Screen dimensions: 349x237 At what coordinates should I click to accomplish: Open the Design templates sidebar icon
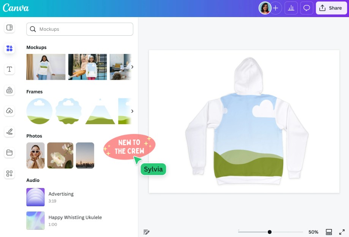point(9,27)
